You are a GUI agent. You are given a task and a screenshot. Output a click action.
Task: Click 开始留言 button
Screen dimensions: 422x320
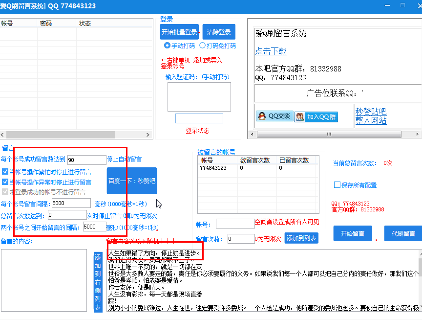pyautogui.click(x=353, y=233)
